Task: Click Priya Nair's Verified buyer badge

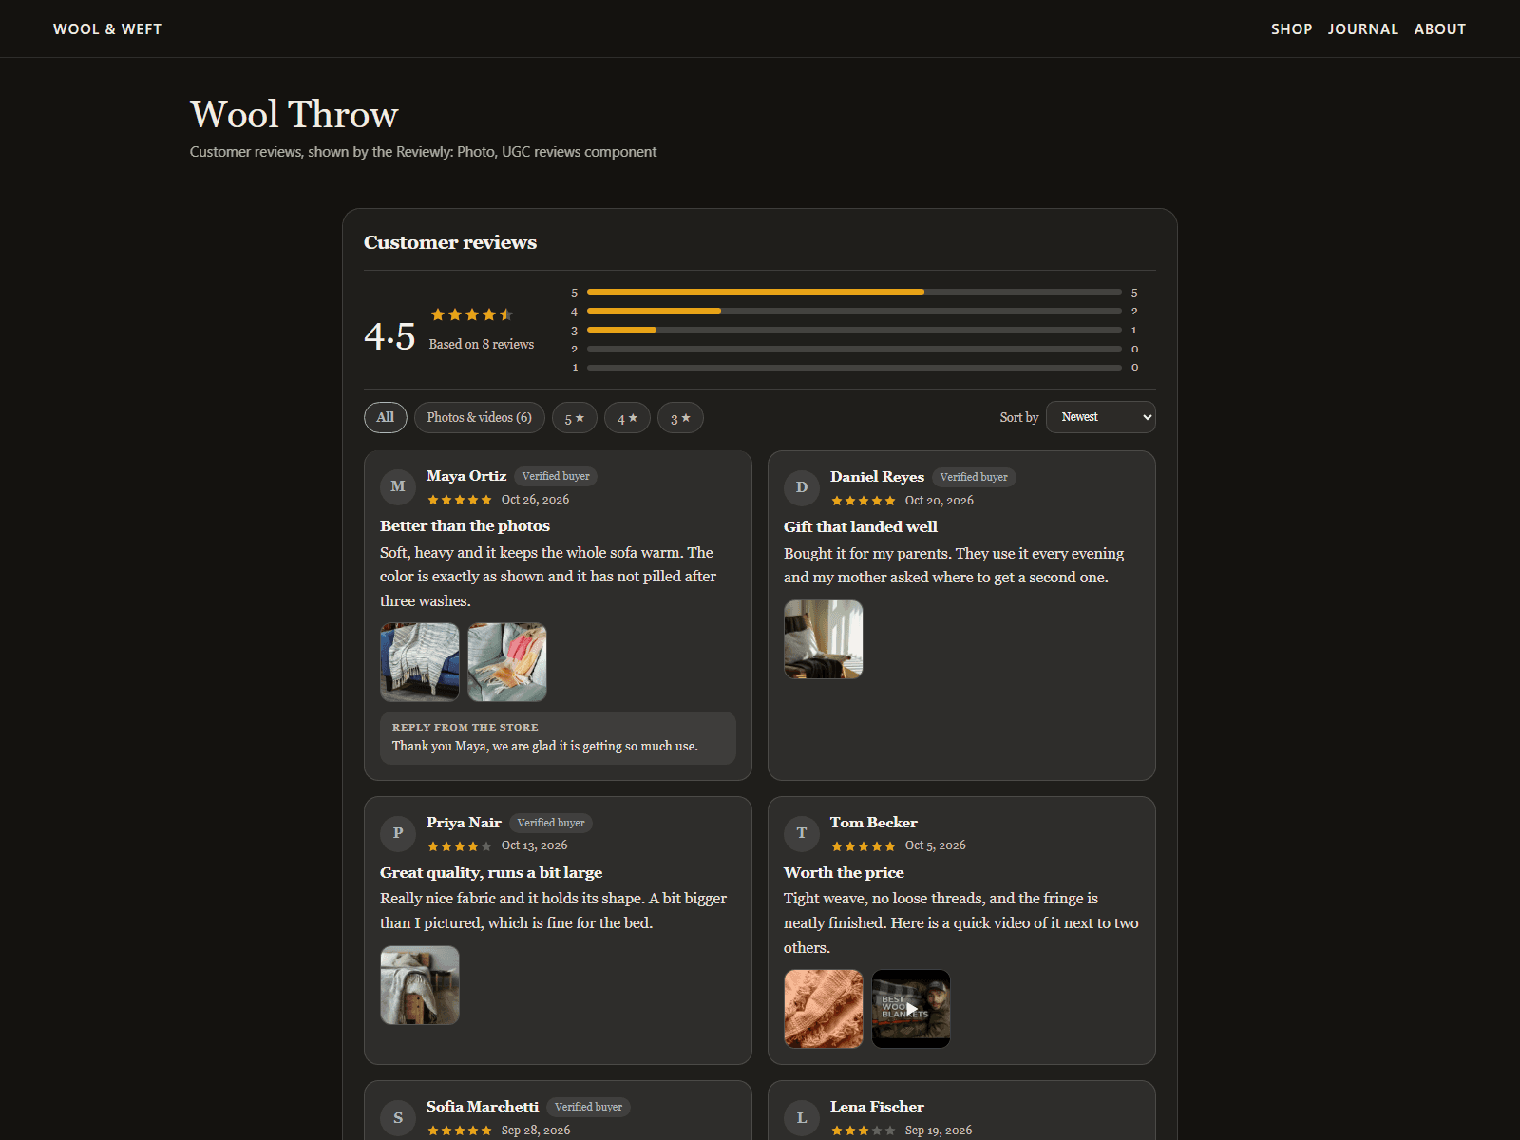Action: pos(551,823)
